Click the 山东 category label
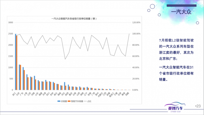Viewport: 204px width, 115px height. point(37,94)
